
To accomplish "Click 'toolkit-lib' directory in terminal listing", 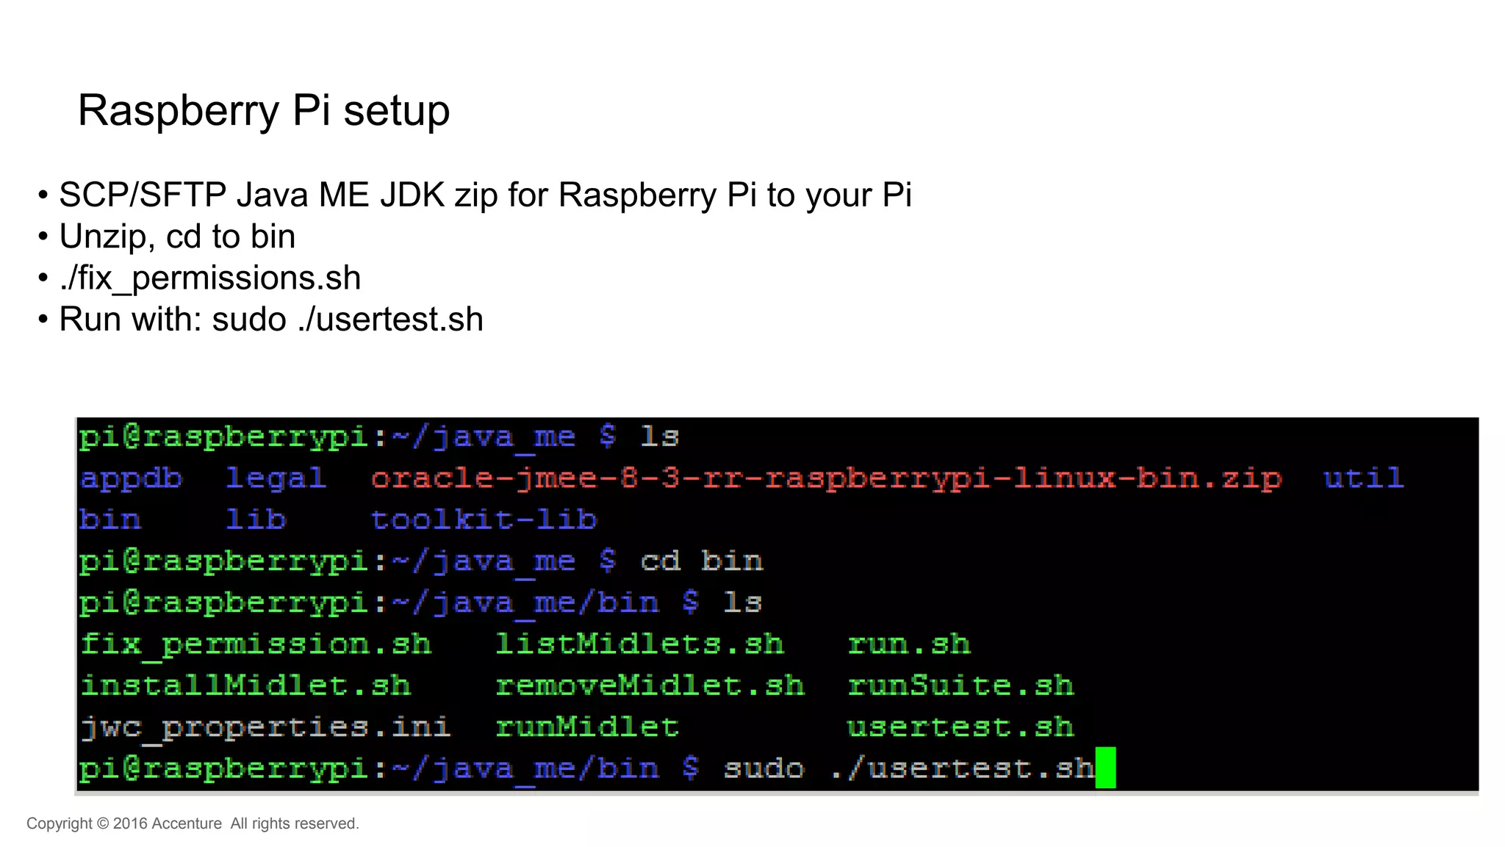I will (x=484, y=519).
